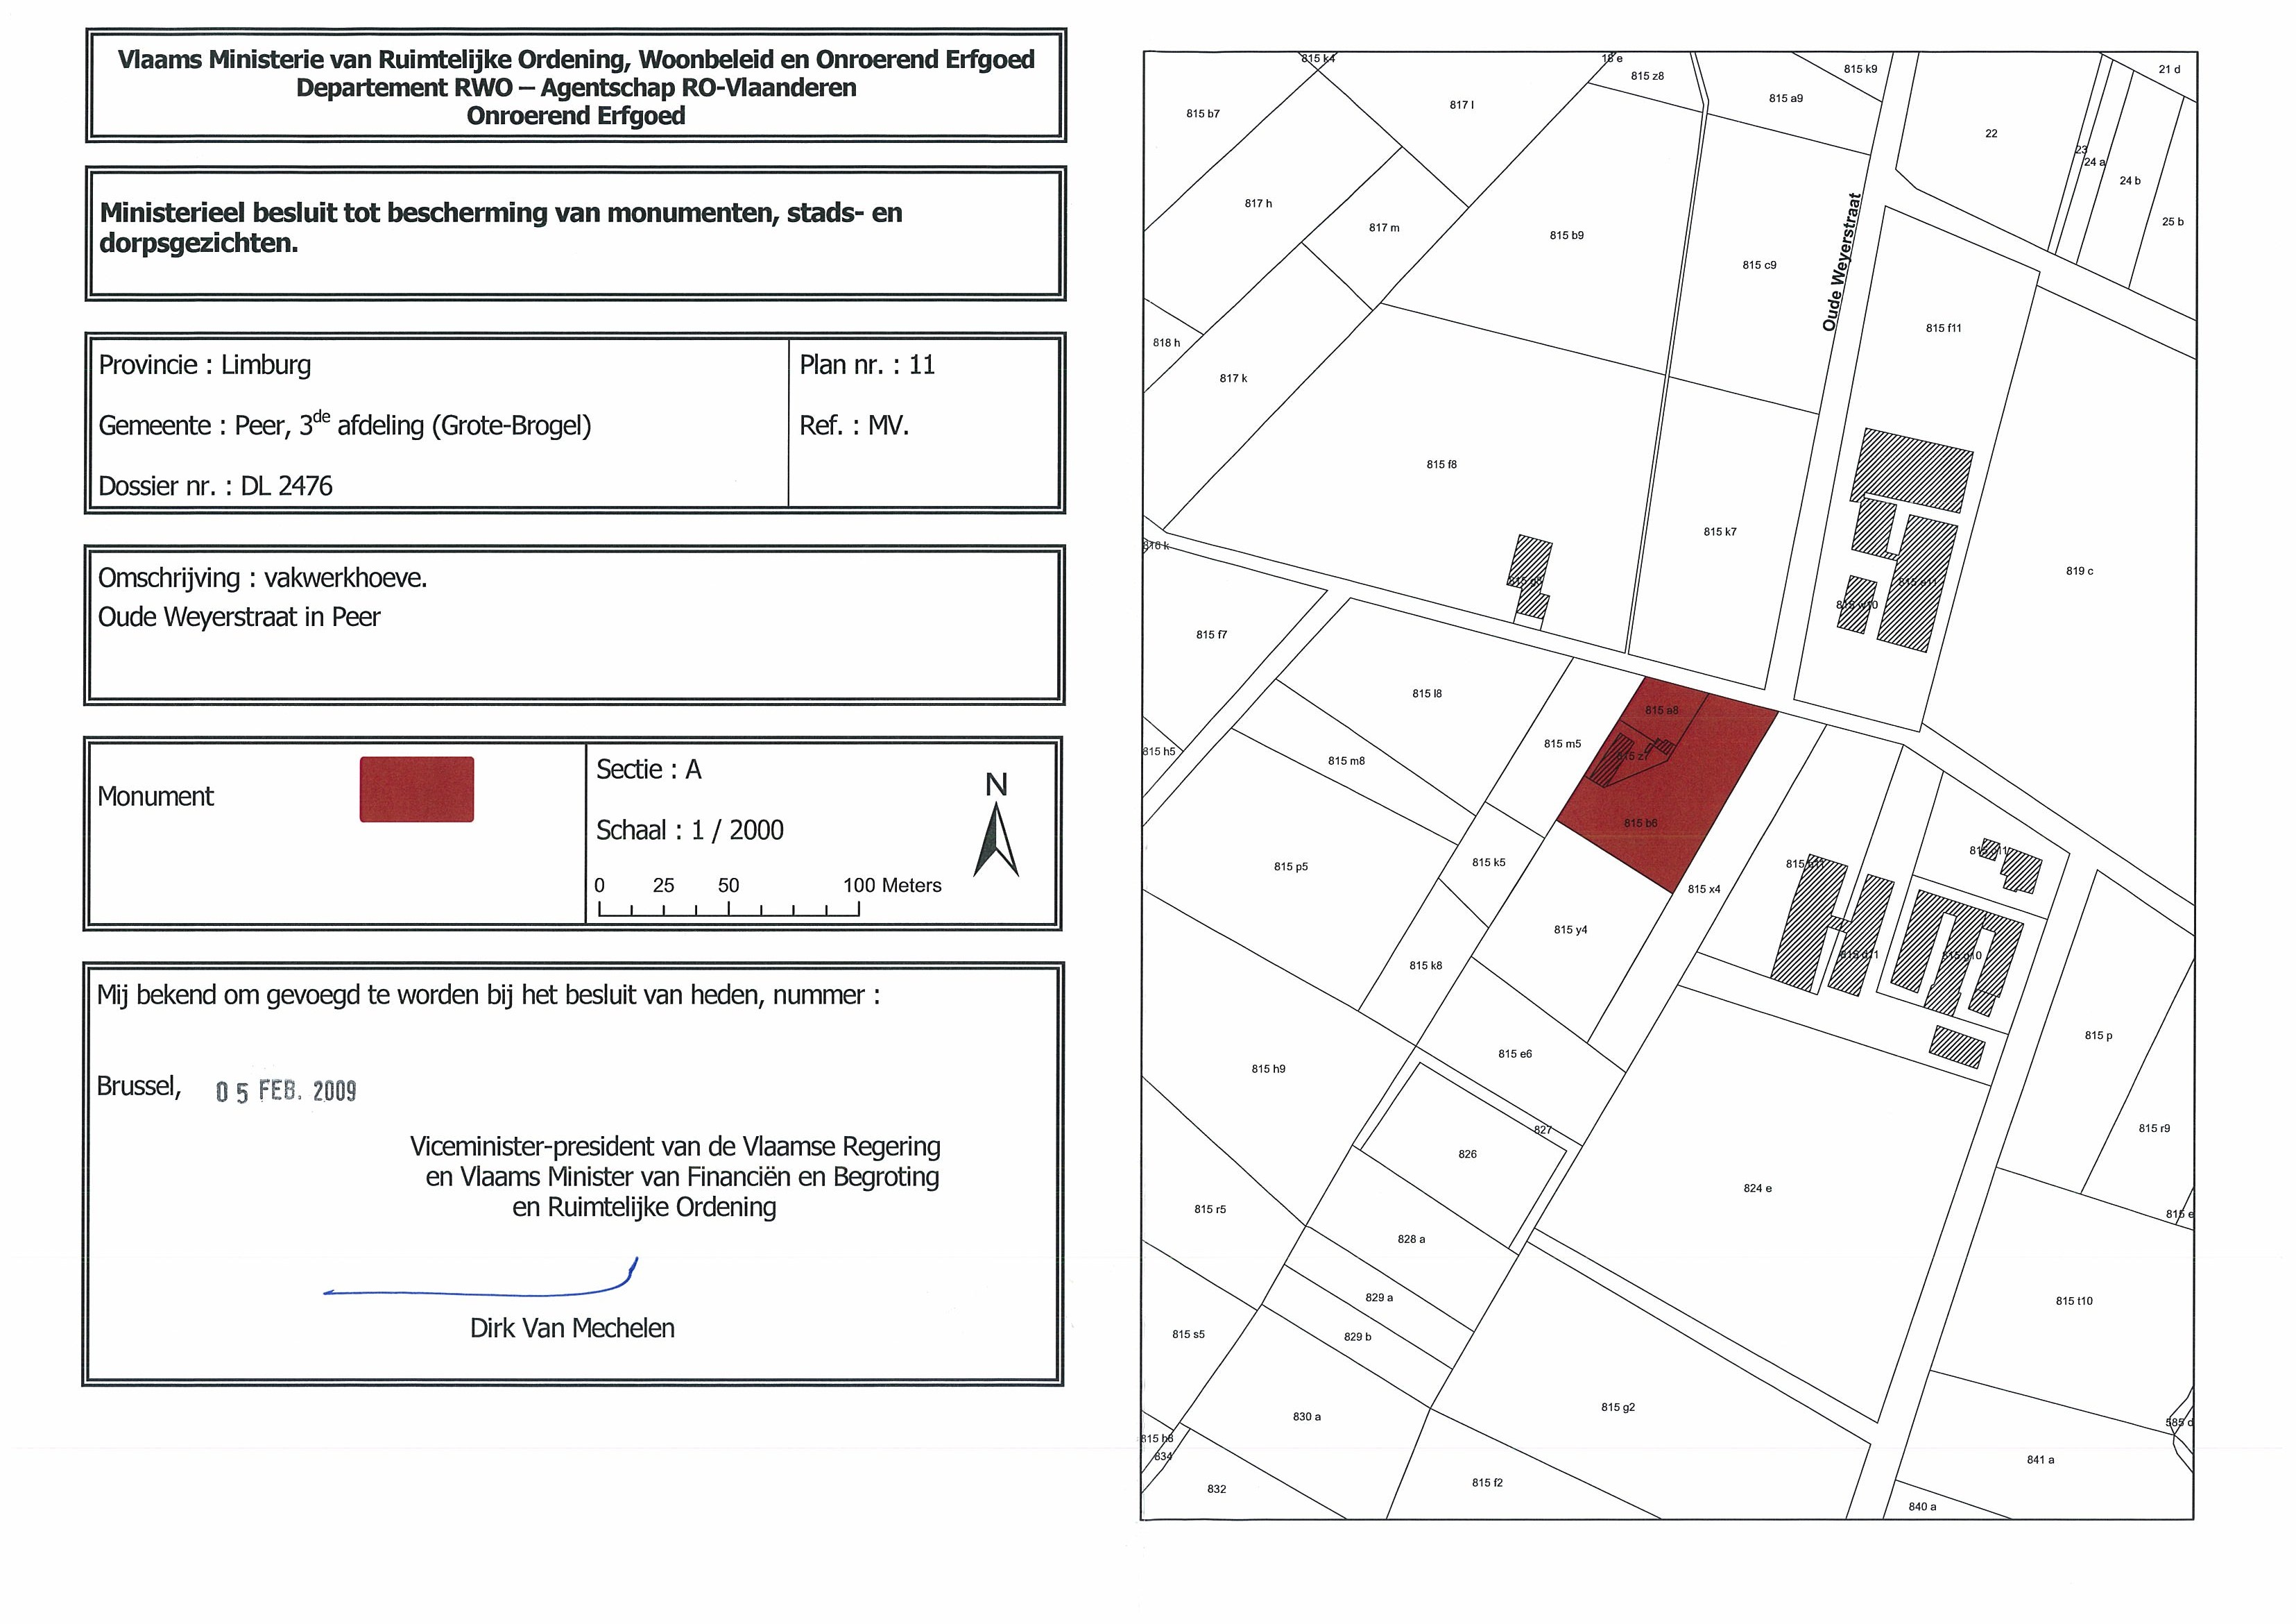Click the Plan nr. 11 field
This screenshot has height=1624, width=2296.
(866, 365)
